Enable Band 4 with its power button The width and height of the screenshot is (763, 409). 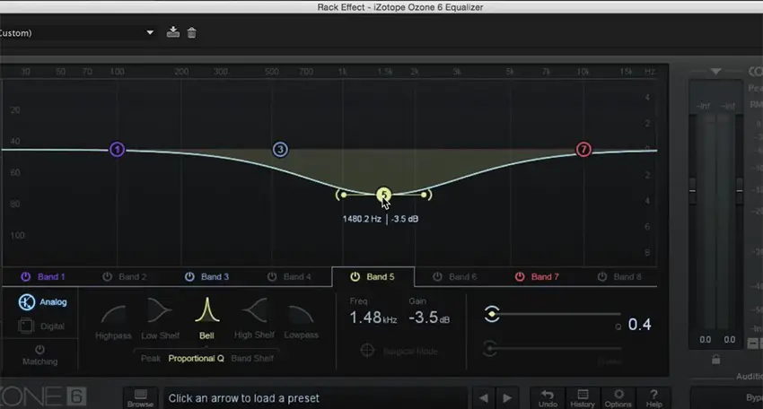[271, 277]
